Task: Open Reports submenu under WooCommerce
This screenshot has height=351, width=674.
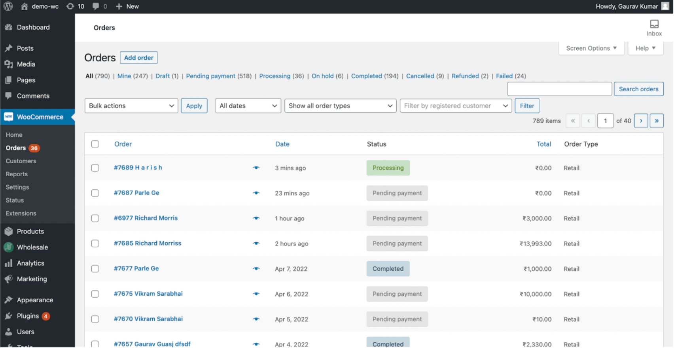Action: [17, 174]
